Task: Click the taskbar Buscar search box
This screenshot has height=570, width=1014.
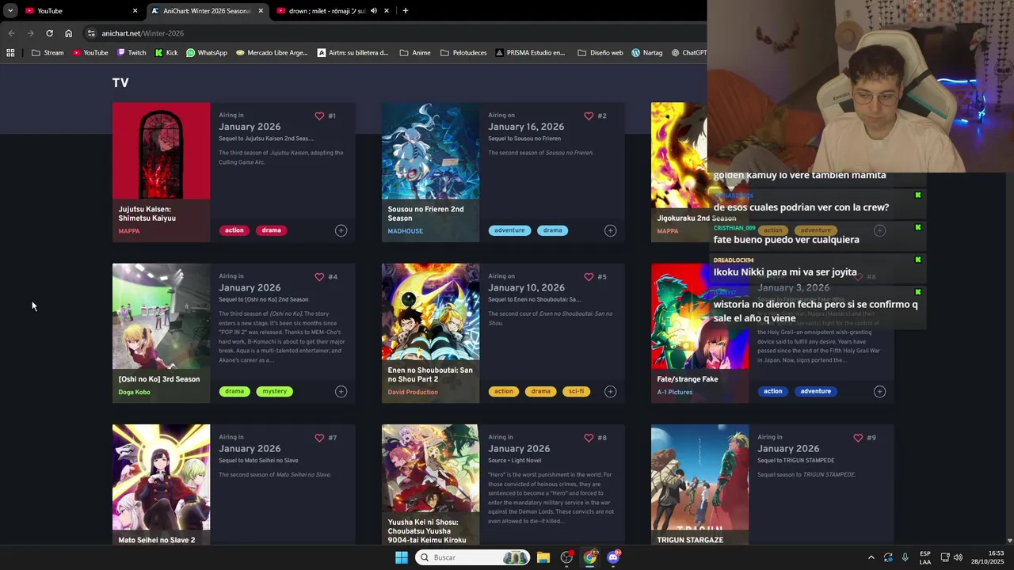Action: point(474,557)
